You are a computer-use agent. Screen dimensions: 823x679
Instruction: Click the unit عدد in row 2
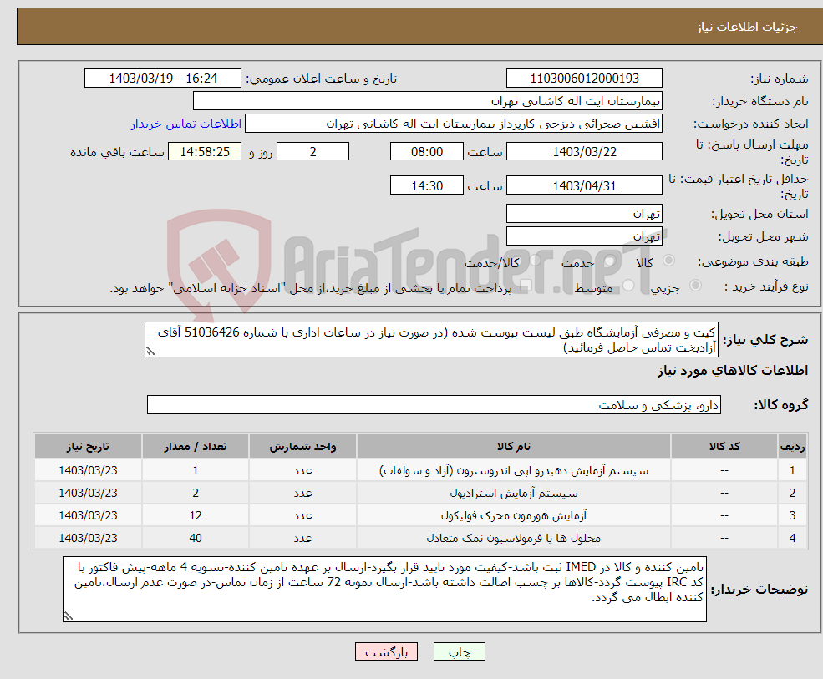[302, 494]
